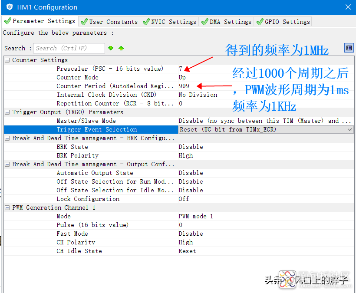Select the Mode label under PWM Generation
Image resolution: width=356 pixels, height=293 pixels.
pos(63,216)
